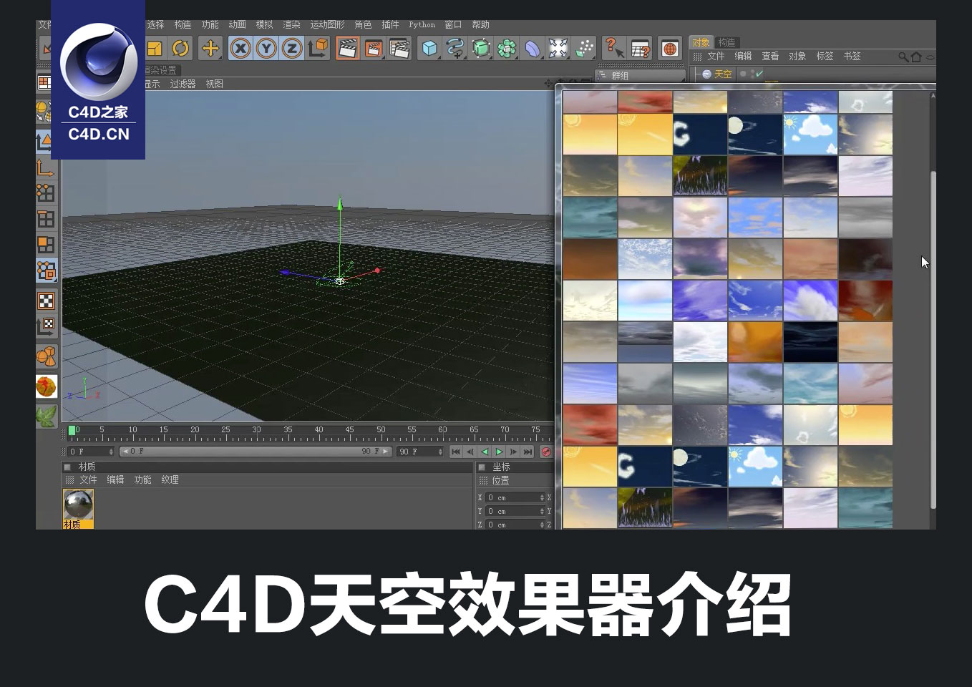The height and width of the screenshot is (687, 972).
Task: Open Render Settings from the toolbar
Action: tap(399, 48)
